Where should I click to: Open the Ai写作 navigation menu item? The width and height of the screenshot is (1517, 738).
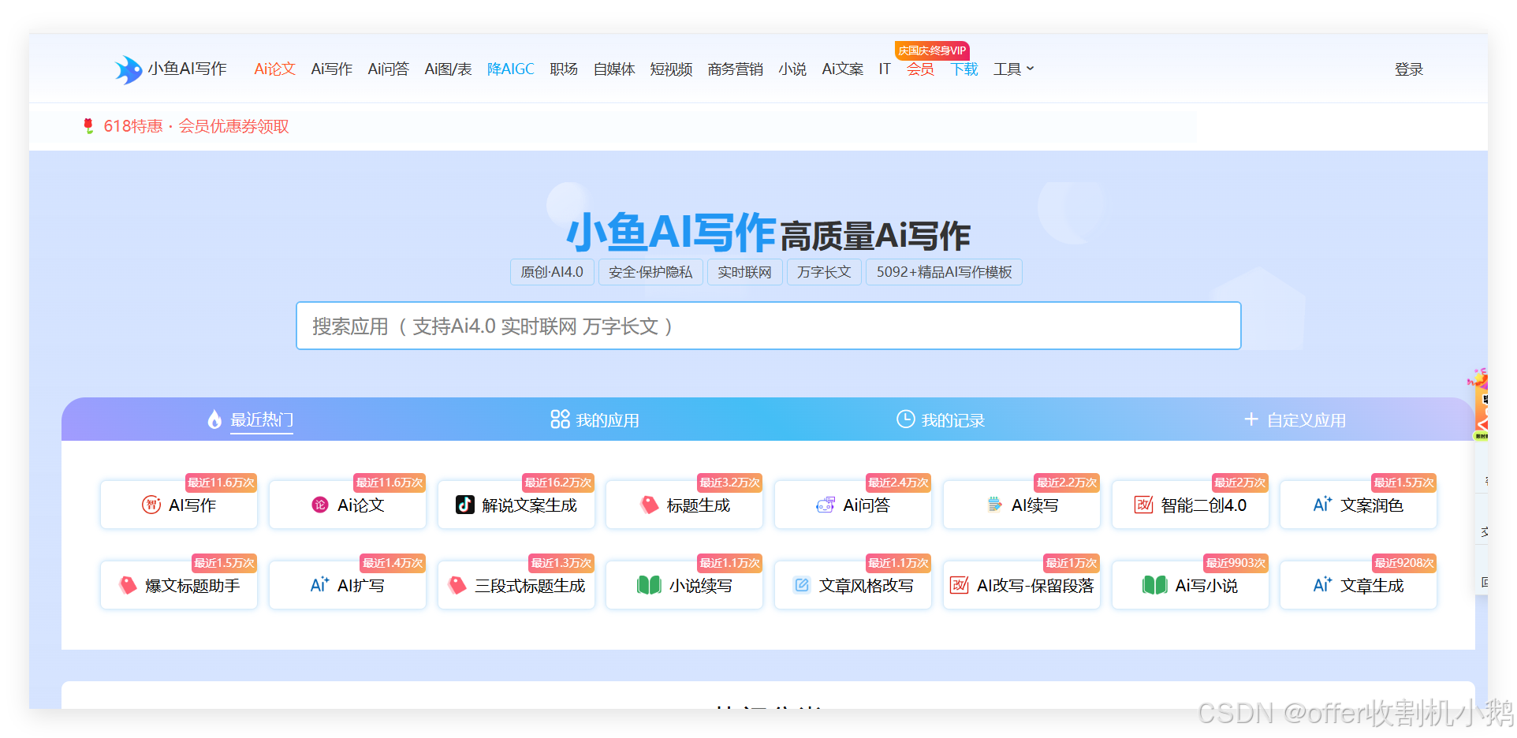[x=331, y=69]
